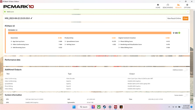Click View Result Online button

coord(174,18)
